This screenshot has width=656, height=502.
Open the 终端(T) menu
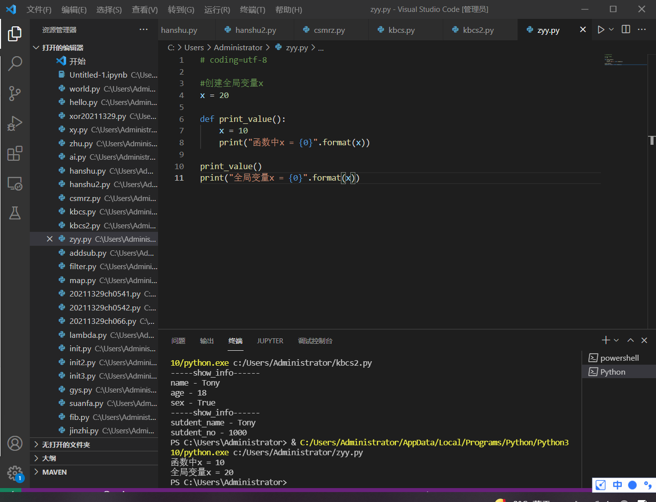coord(252,9)
